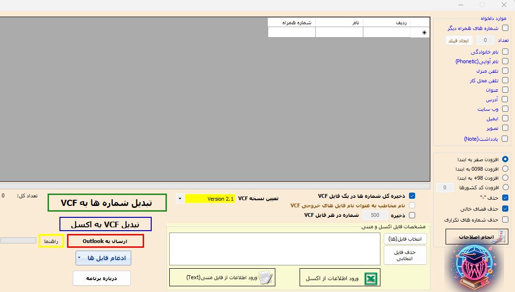Open the راهنما help button

coord(51,242)
